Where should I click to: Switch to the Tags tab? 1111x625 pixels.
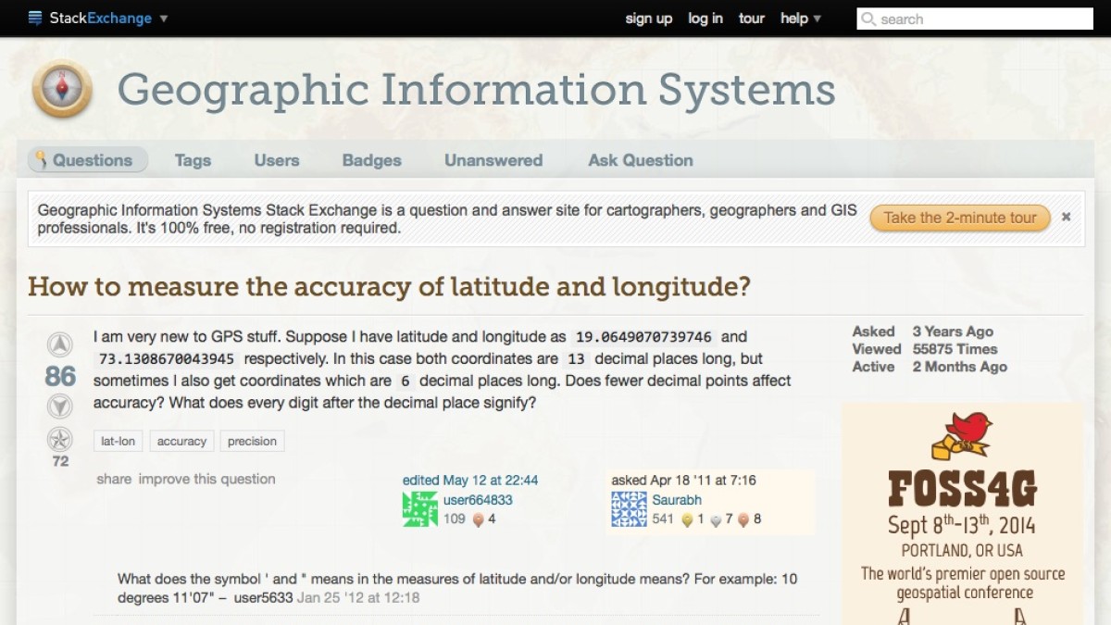click(x=192, y=159)
